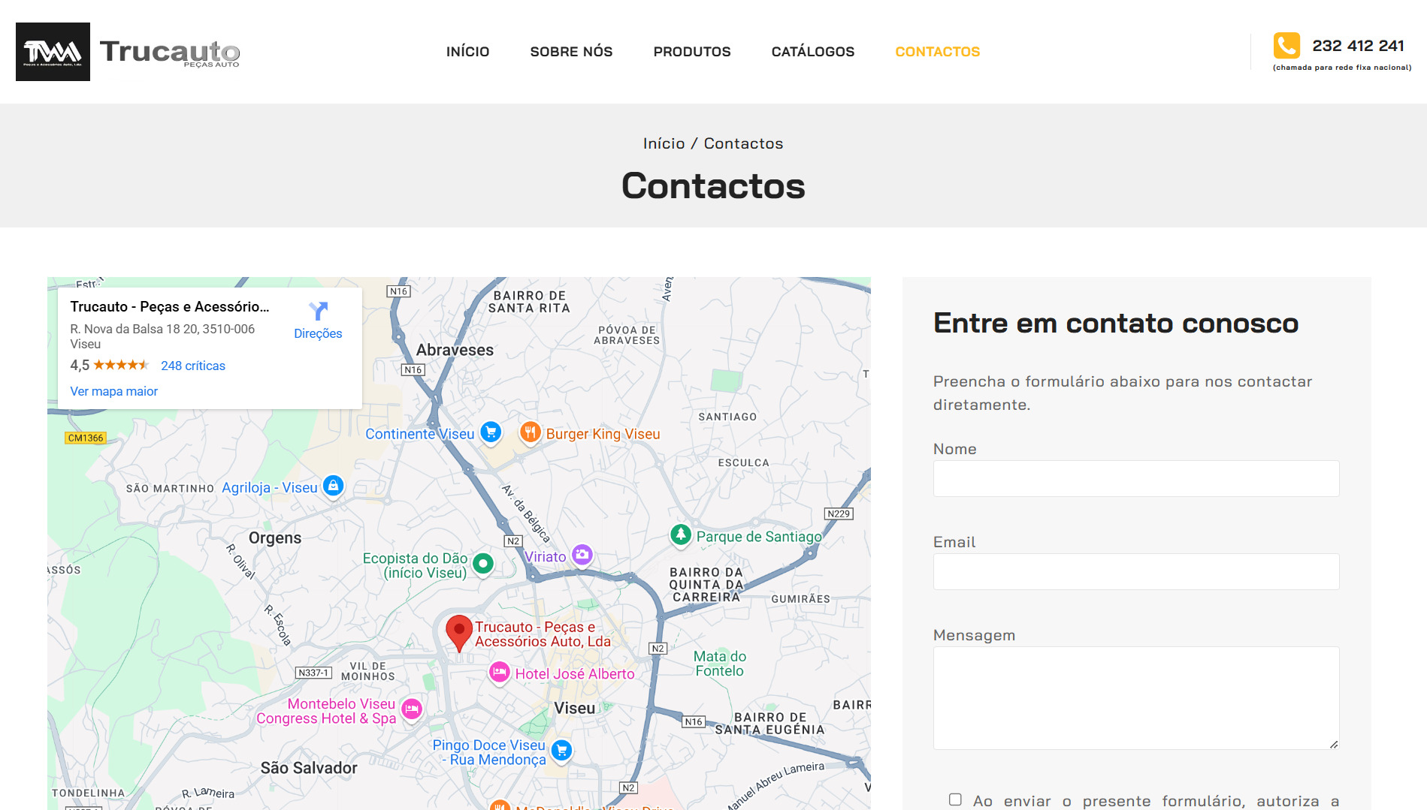This screenshot has height=810, width=1427.
Task: Click the Agriloja - Viseu shop marker
Action: 333,486
